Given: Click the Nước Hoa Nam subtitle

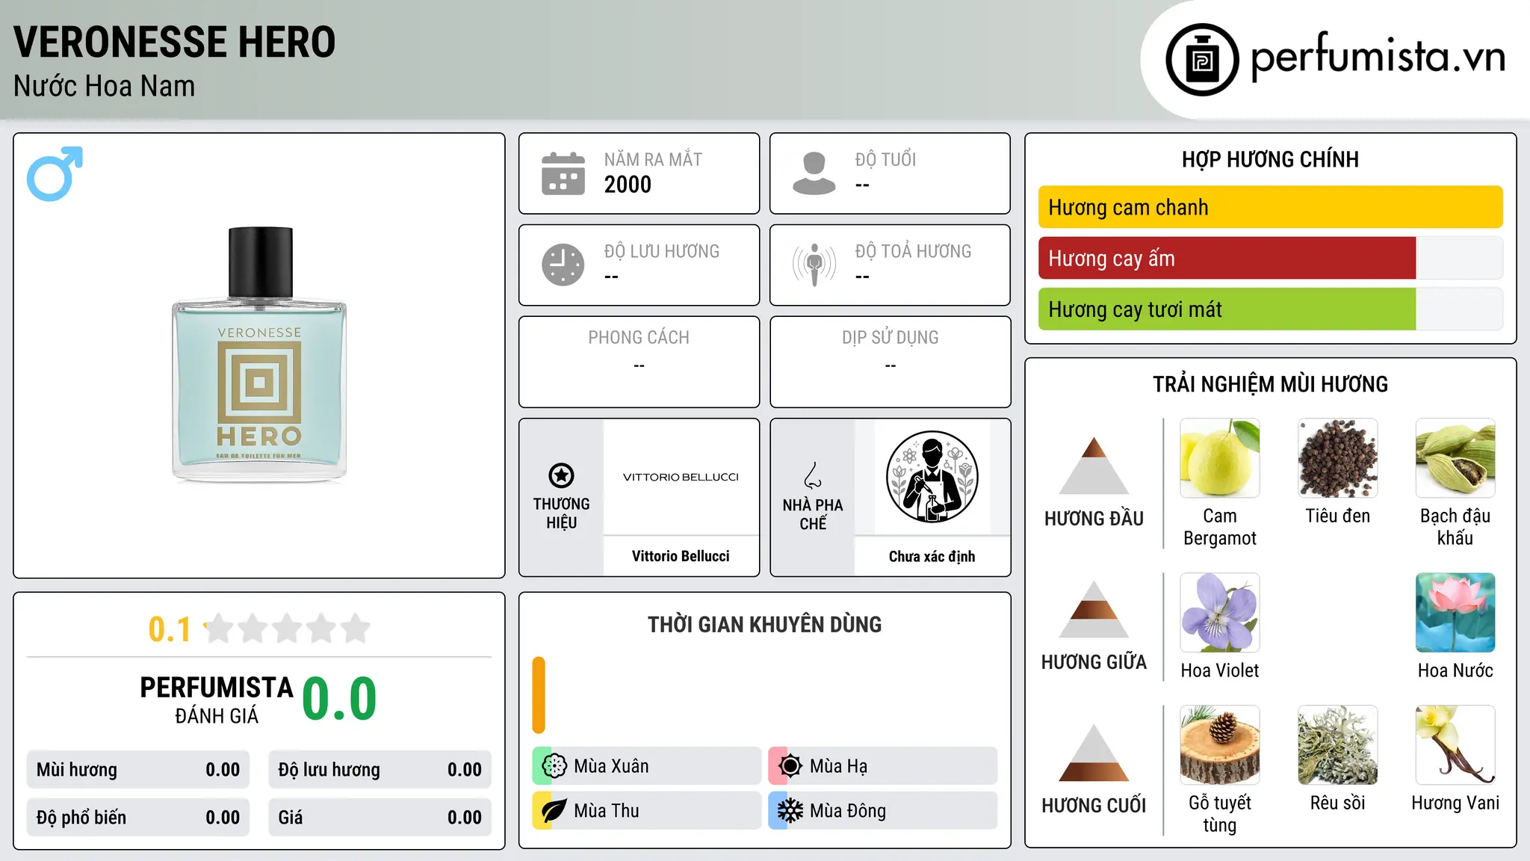Looking at the screenshot, I should coord(105,86).
